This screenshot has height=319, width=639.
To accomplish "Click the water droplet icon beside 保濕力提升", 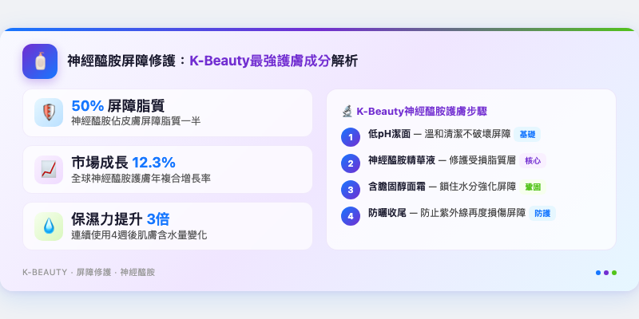I will click(x=49, y=226).
